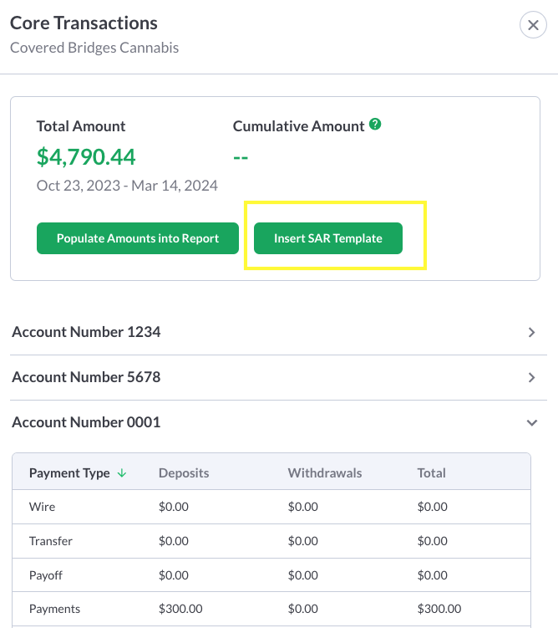Click the $4,790.44 total amount
Image resolution: width=558 pixels, height=628 pixels.
pyautogui.click(x=86, y=156)
